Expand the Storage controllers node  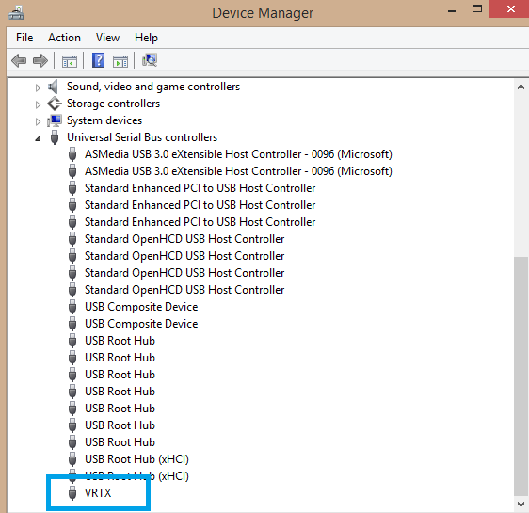coord(38,104)
